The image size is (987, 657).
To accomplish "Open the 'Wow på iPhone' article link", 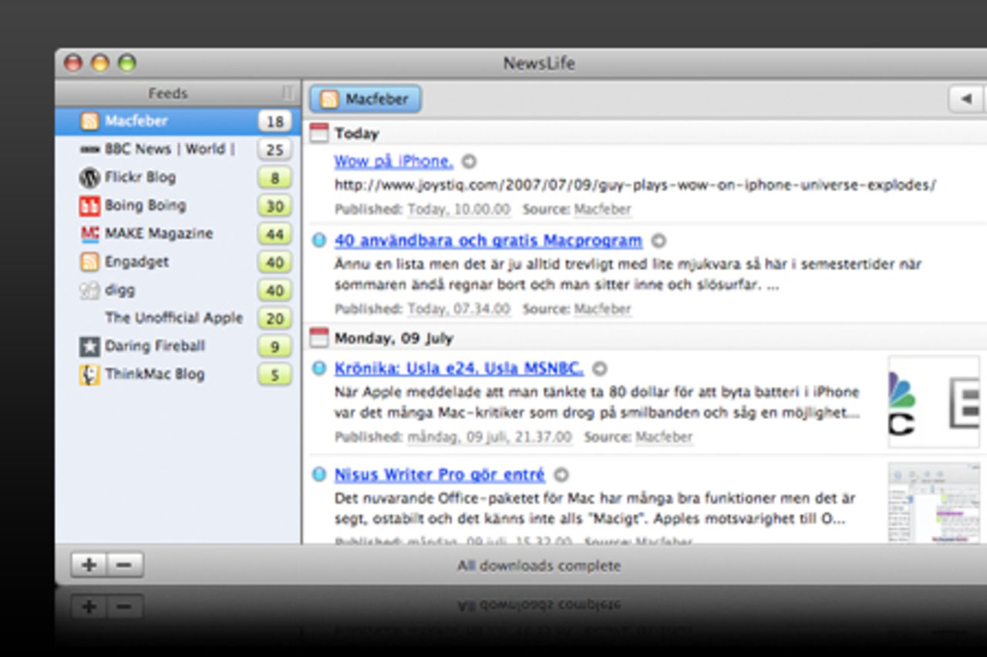I will click(x=393, y=162).
